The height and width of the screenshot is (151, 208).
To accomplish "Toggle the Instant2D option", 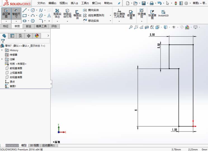I will 163,13.
